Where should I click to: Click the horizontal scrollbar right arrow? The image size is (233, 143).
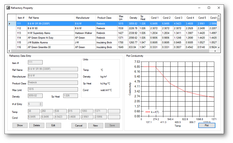[x=215, y=51]
